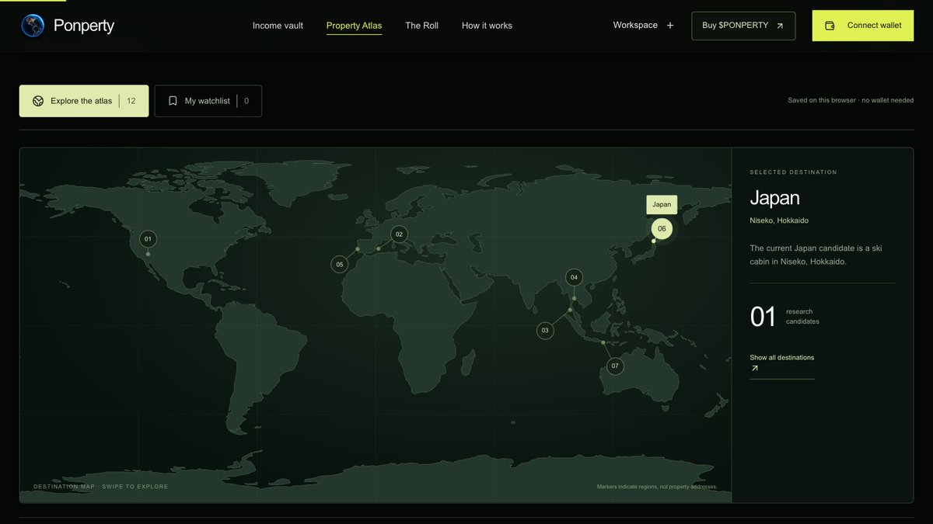
Task: Click the Japan tooltip label on map
Action: 662,205
